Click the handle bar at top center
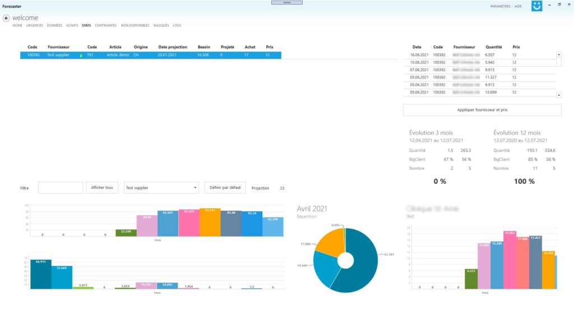 [286, 2]
